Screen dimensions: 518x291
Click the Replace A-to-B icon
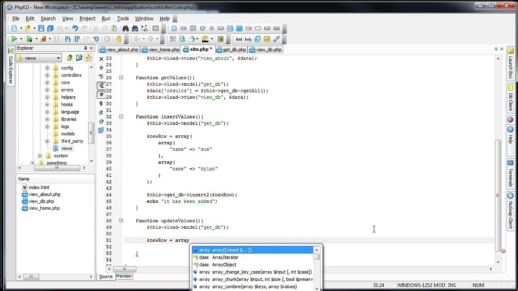click(x=144, y=28)
